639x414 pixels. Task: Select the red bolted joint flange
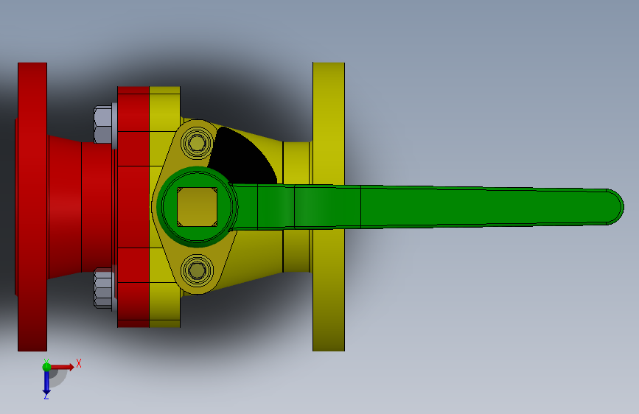point(133,206)
